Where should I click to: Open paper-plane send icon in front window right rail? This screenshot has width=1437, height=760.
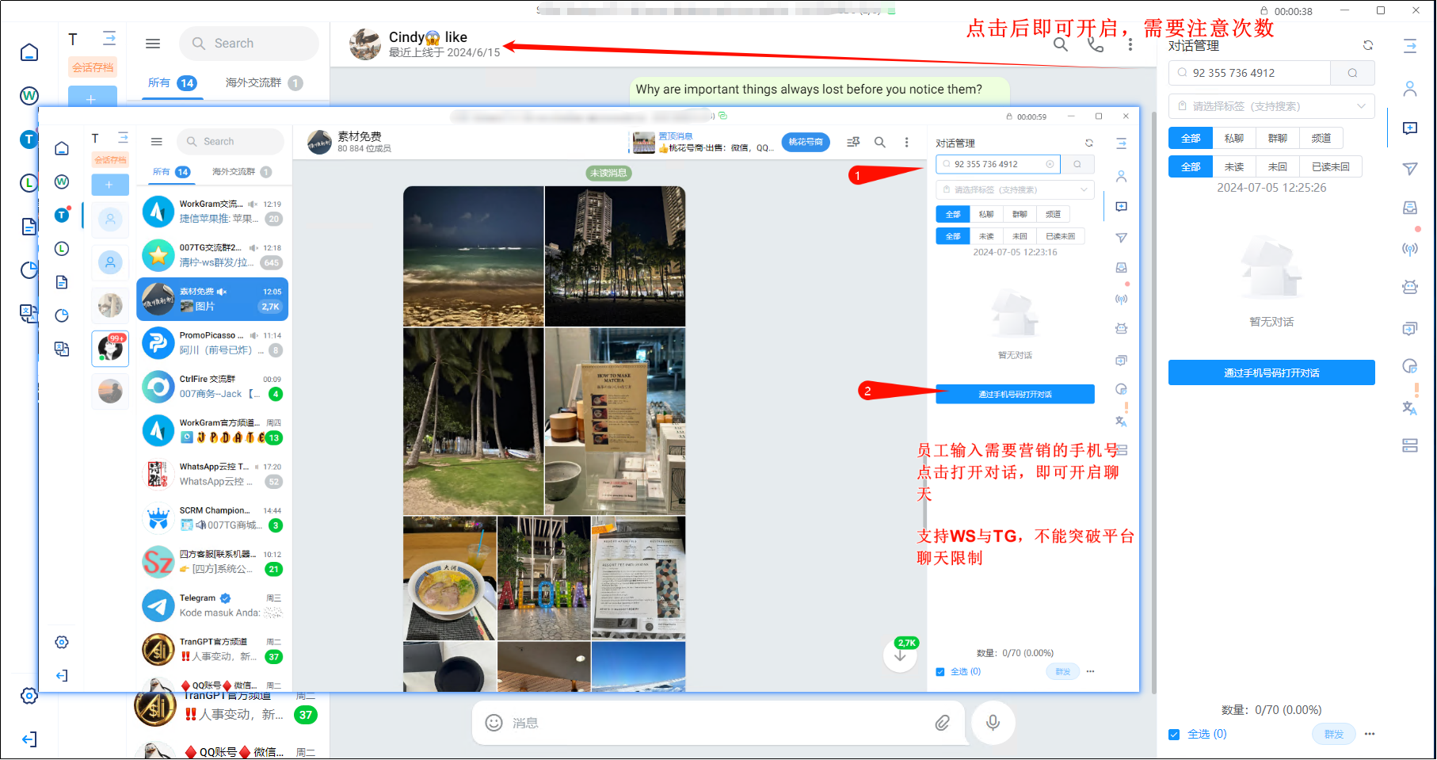coord(1121,238)
